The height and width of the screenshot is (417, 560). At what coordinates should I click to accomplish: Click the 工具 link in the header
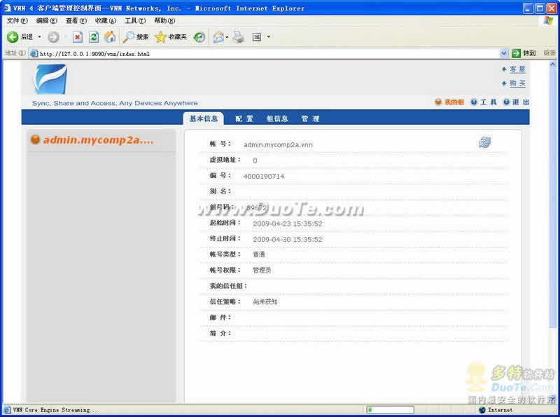point(488,102)
